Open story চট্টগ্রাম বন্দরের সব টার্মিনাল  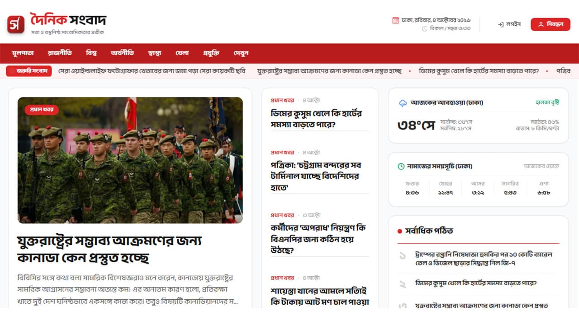tap(316, 176)
